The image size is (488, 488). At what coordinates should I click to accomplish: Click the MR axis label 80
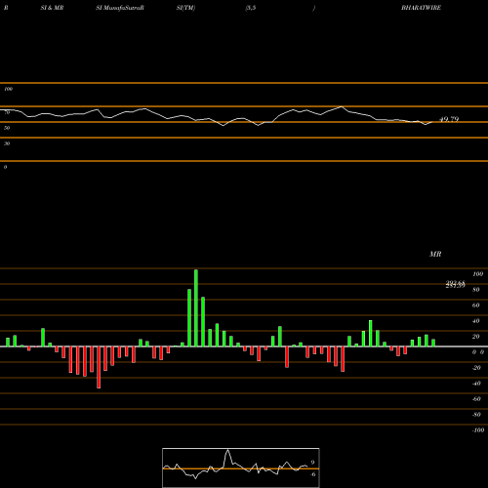476,290
